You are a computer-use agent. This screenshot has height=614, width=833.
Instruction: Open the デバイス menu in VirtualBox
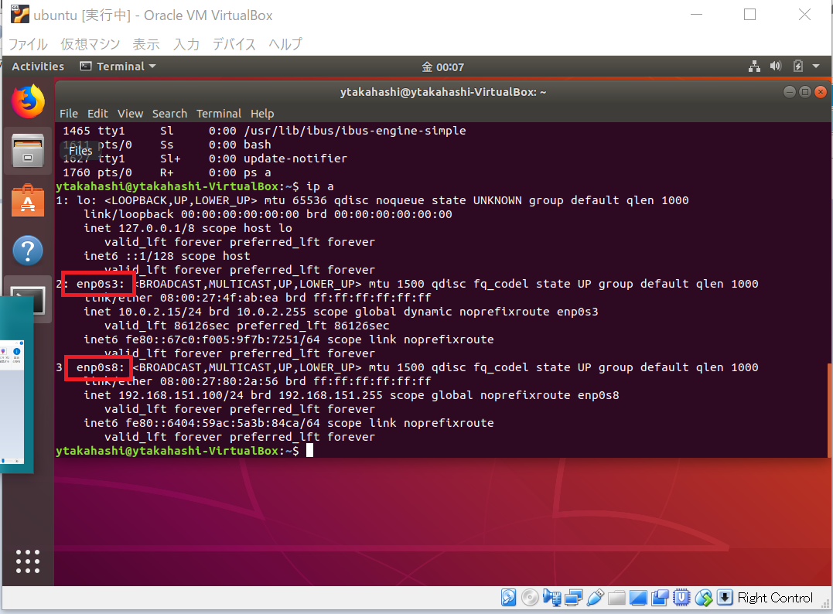pyautogui.click(x=234, y=44)
